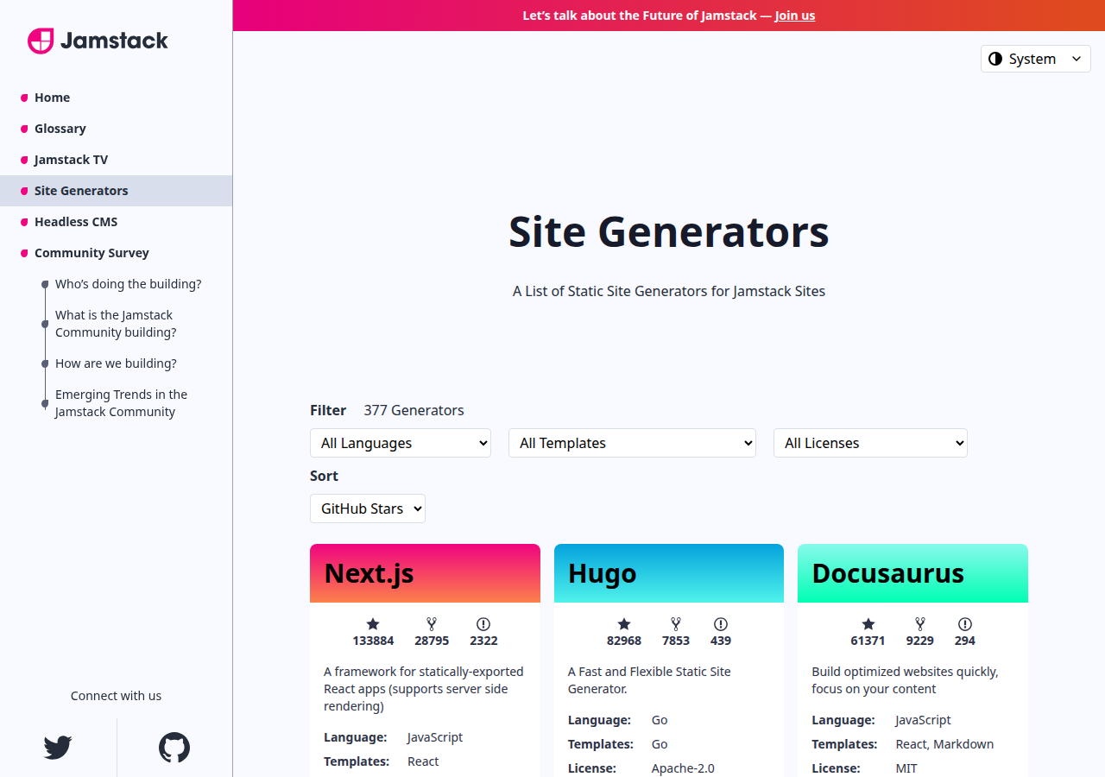Click the 'Site Generators' page heading
The width and height of the screenshot is (1105, 777).
click(x=669, y=231)
